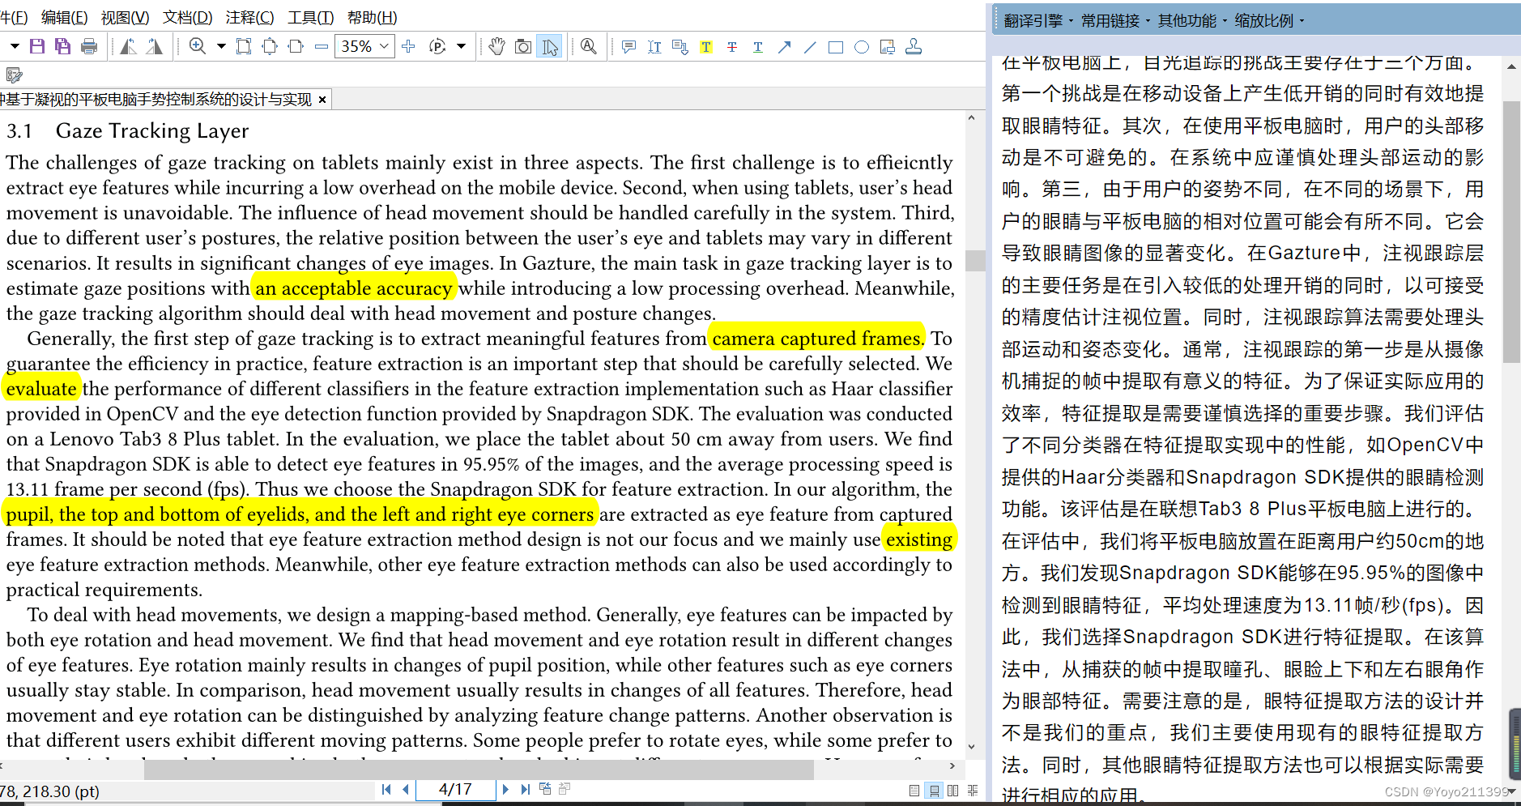Select the yellow Highlight text tool
This screenshot has height=806, width=1521.
706,47
